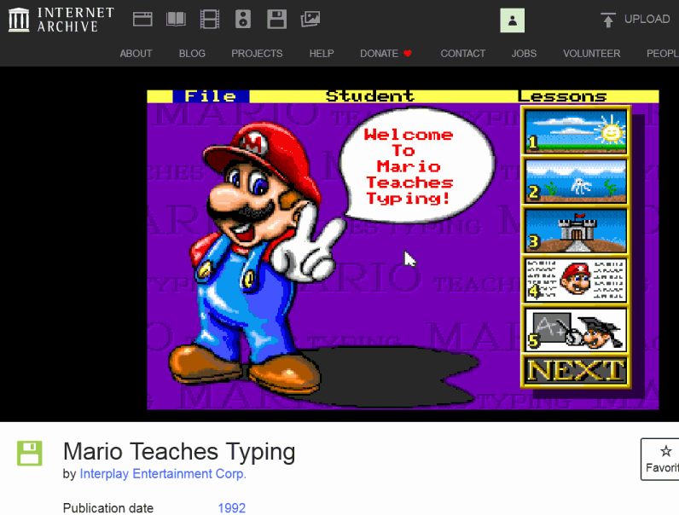Select lesson 3 castle thumbnail
This screenshot has height=515, width=679.
click(x=576, y=231)
